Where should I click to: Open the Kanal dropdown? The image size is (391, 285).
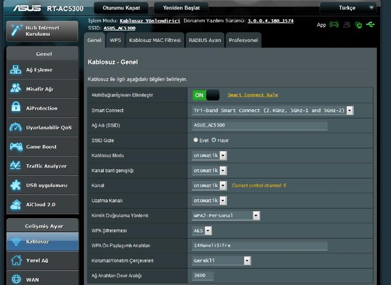pyautogui.click(x=209, y=185)
